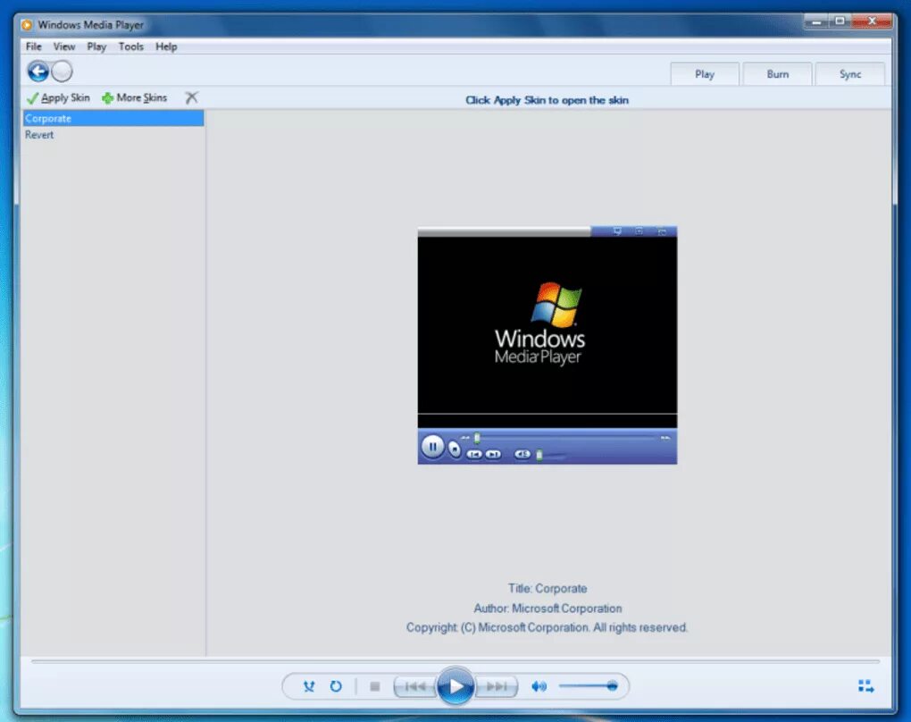The height and width of the screenshot is (722, 911).
Task: Skip to the next track
Action: tap(497, 686)
